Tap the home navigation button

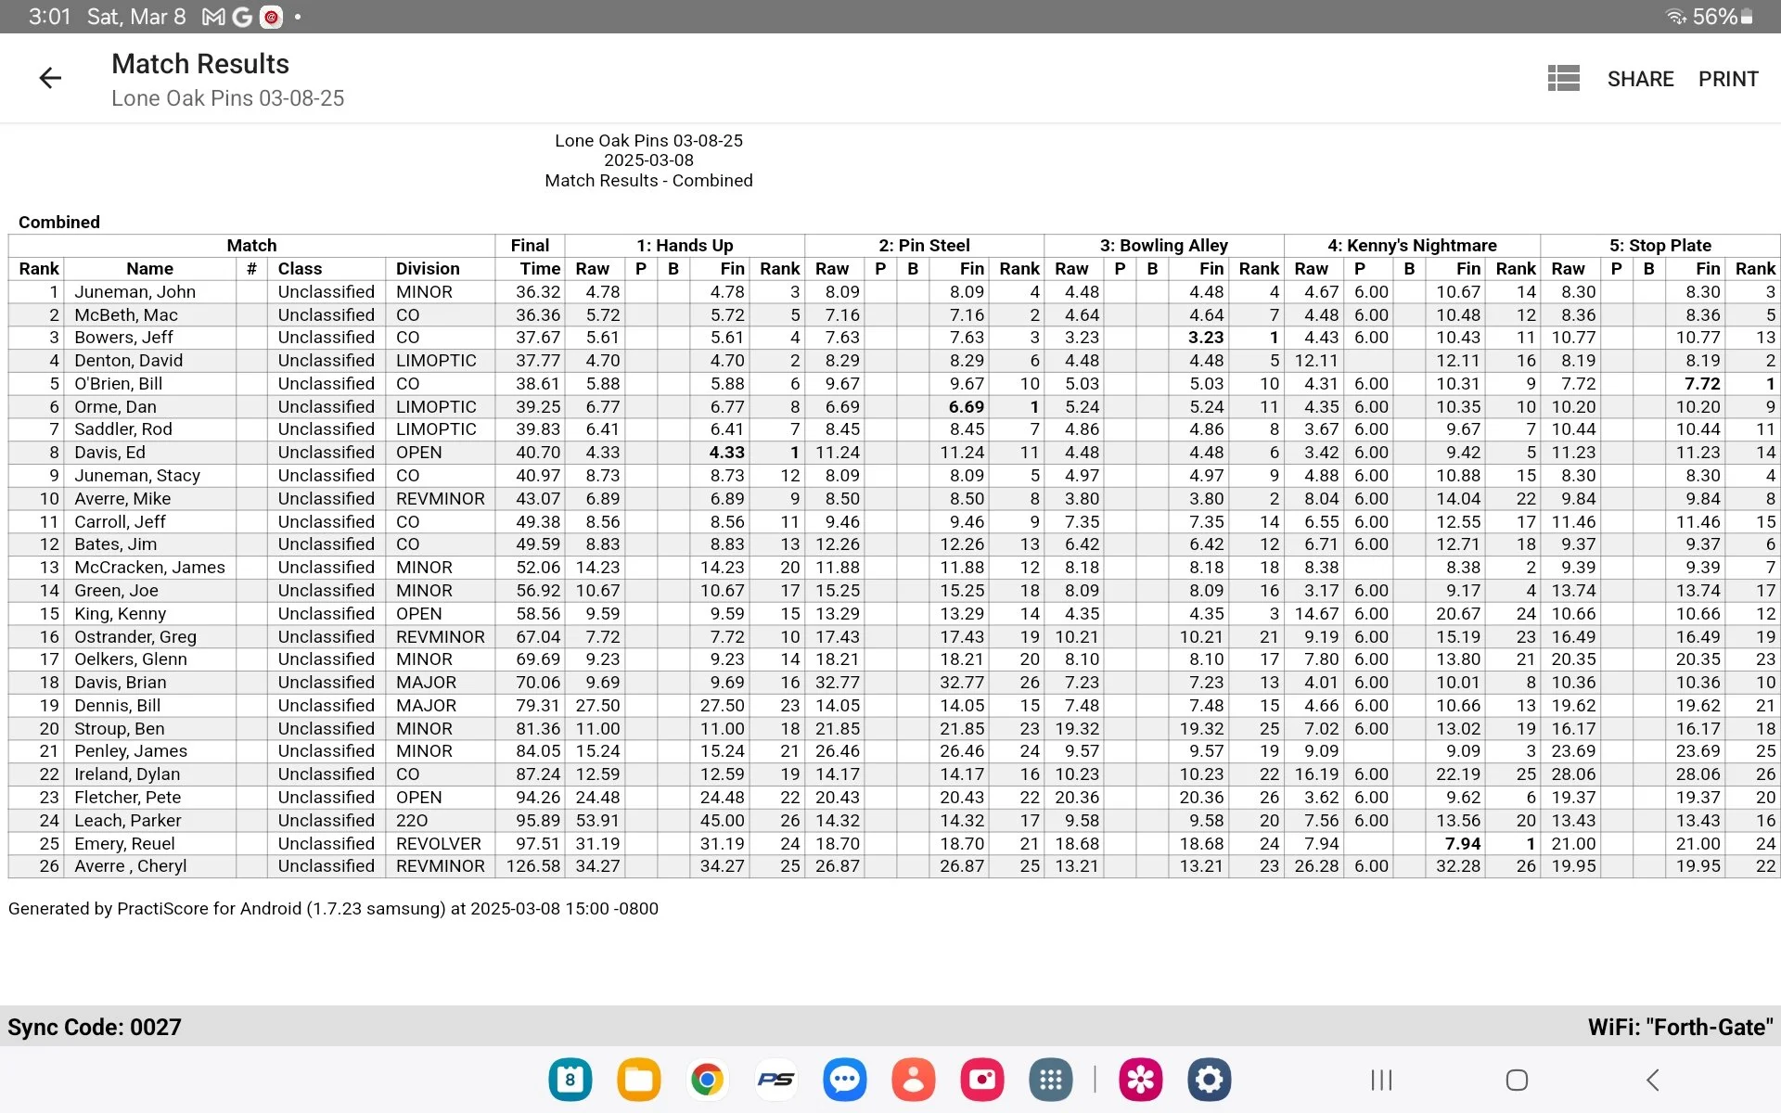tap(1517, 1080)
